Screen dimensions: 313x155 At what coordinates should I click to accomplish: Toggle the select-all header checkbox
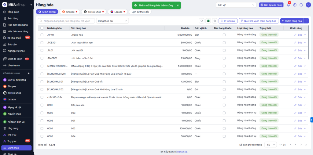pyautogui.click(x=42, y=28)
